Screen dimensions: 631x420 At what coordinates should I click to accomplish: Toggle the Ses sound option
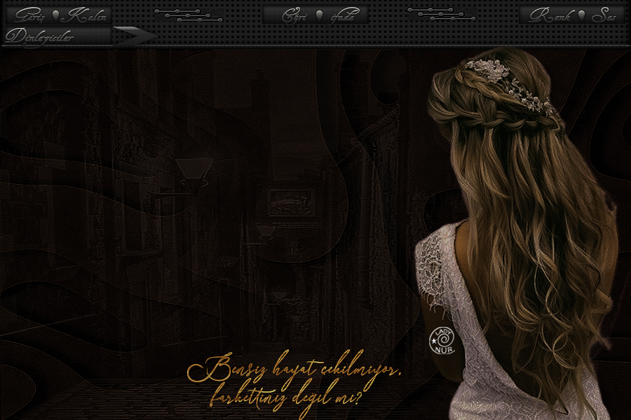click(x=603, y=15)
